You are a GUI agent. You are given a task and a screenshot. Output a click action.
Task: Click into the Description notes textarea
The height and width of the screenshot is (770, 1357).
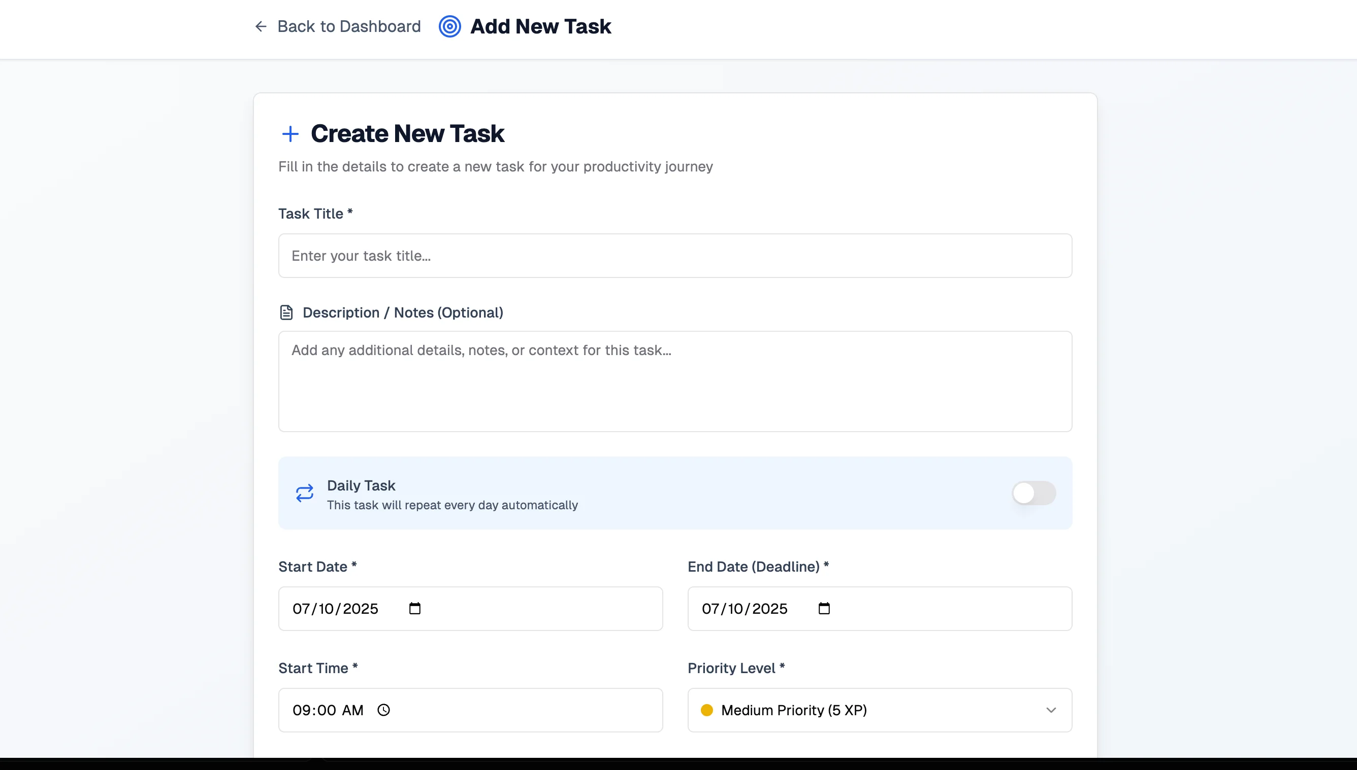(675, 381)
